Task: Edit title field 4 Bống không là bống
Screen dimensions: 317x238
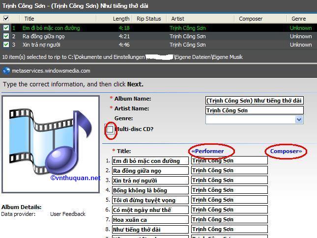Action: tap(150, 190)
